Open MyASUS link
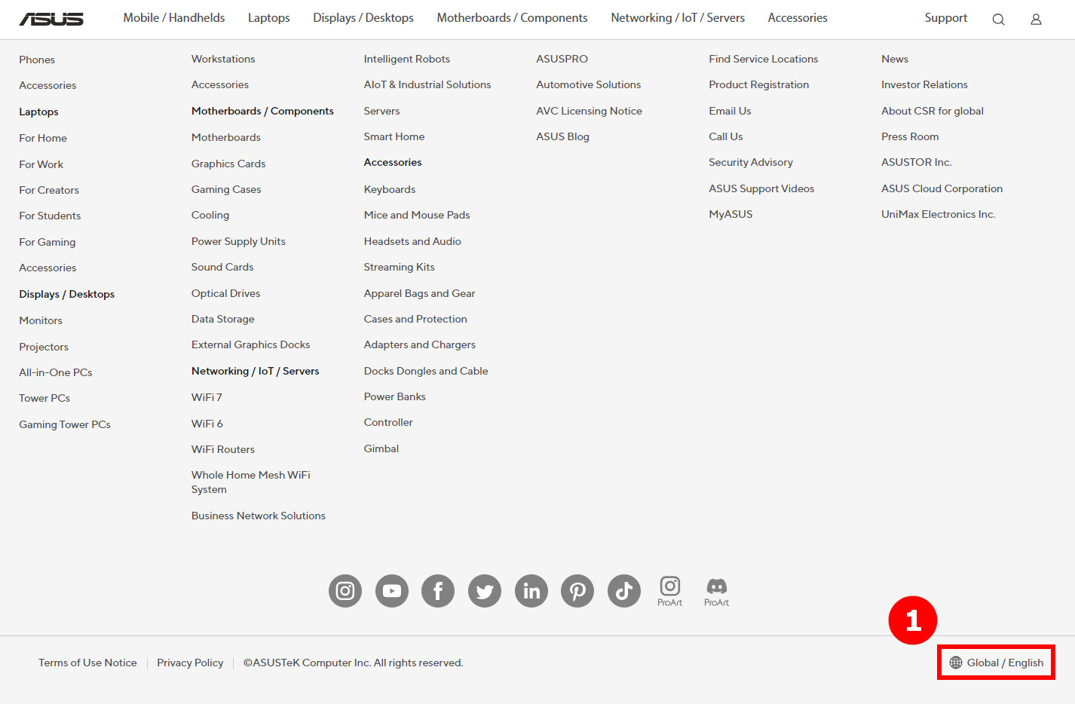 point(730,214)
